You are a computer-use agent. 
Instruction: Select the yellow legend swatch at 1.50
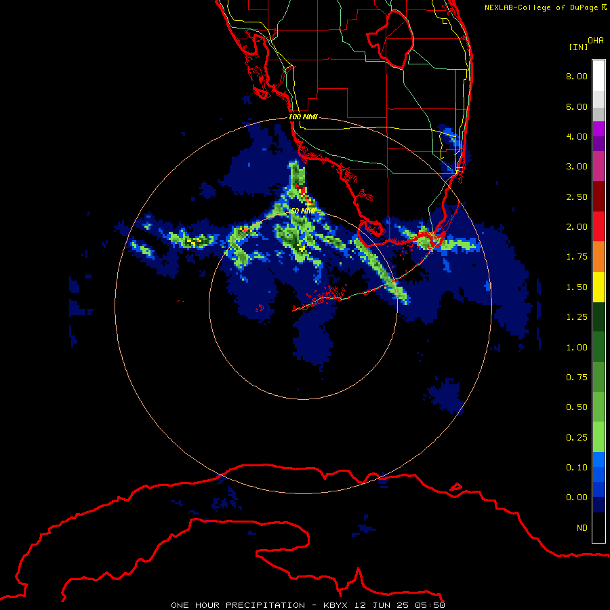pos(598,287)
